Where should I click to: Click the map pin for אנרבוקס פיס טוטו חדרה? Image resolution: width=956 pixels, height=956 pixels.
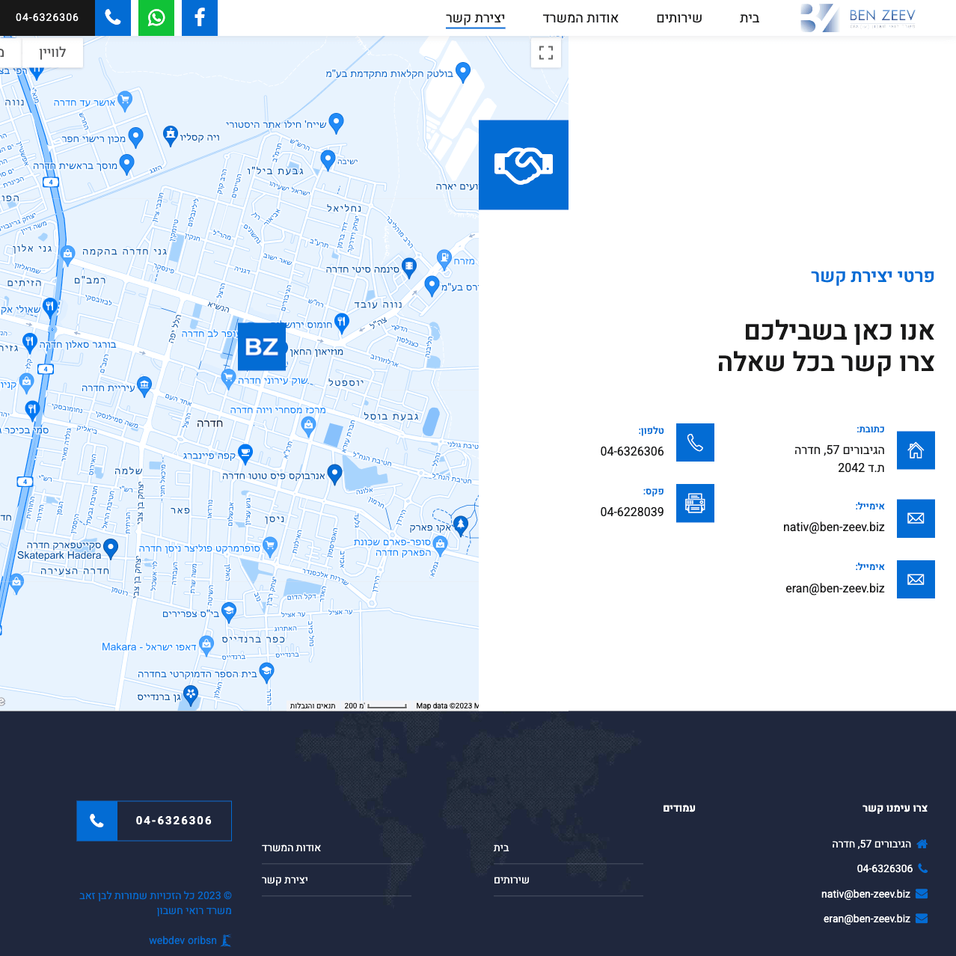(335, 473)
